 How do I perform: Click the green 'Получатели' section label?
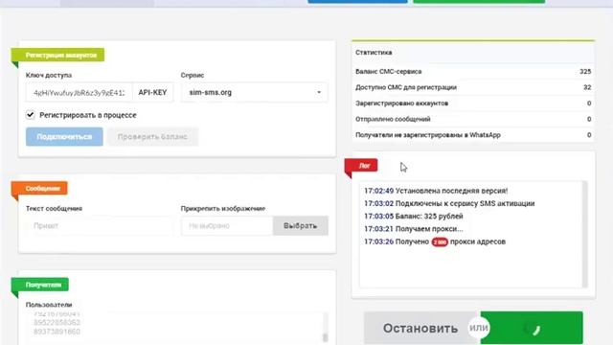(40, 285)
